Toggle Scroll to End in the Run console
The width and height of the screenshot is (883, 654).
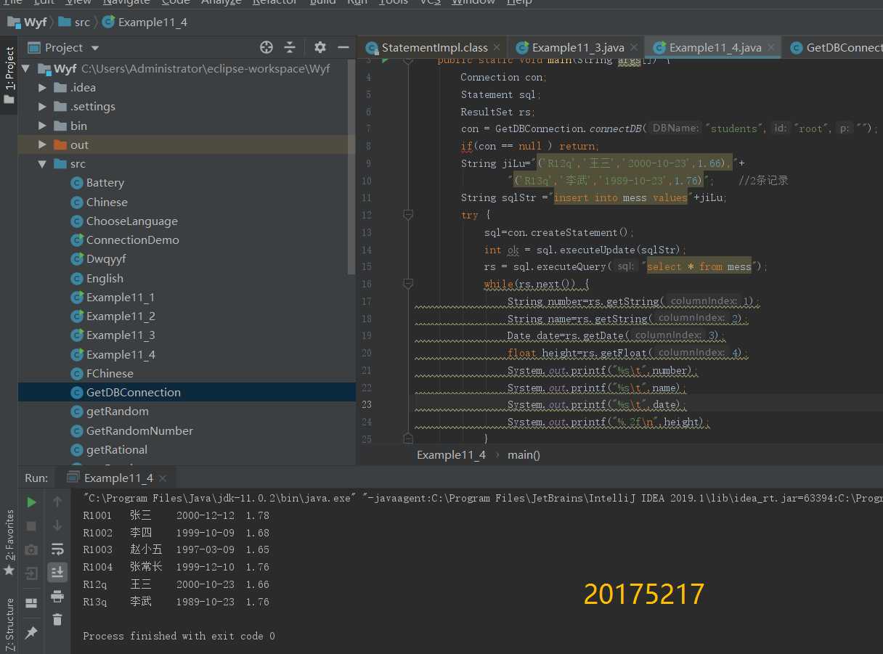[57, 573]
